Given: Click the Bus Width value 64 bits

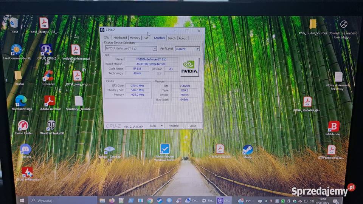Looking at the screenshot, I should [x=185, y=100].
